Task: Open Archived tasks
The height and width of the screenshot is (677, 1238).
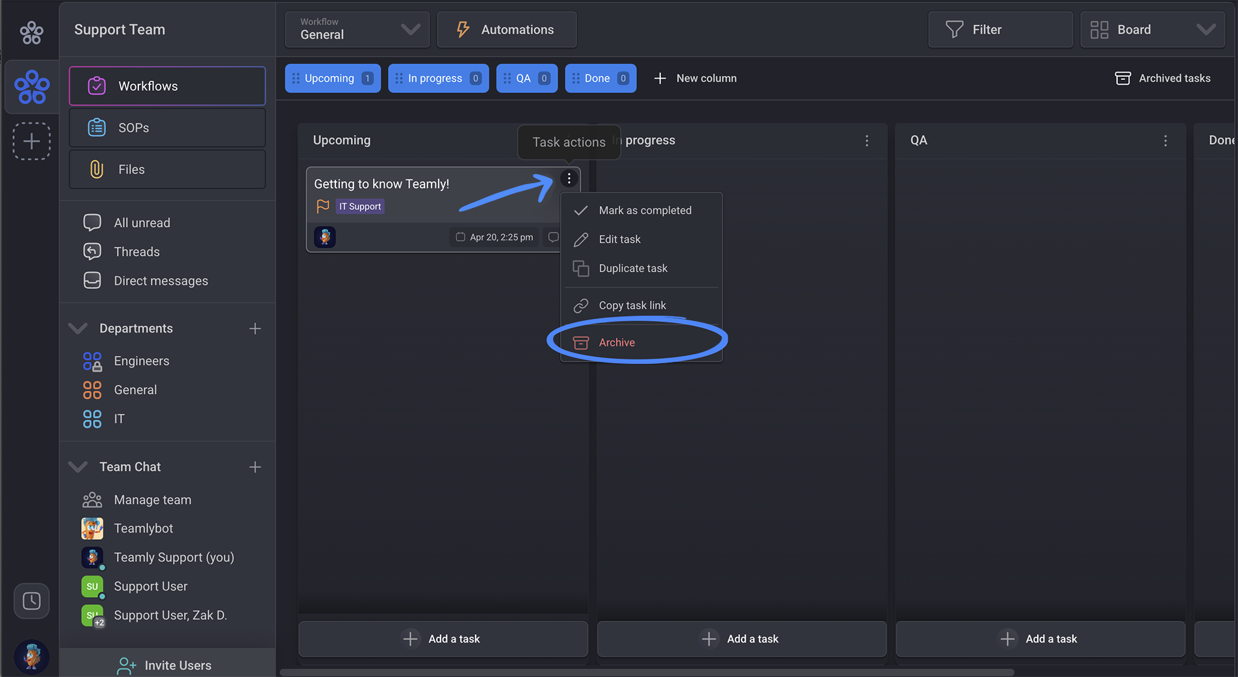Action: [x=1163, y=78]
